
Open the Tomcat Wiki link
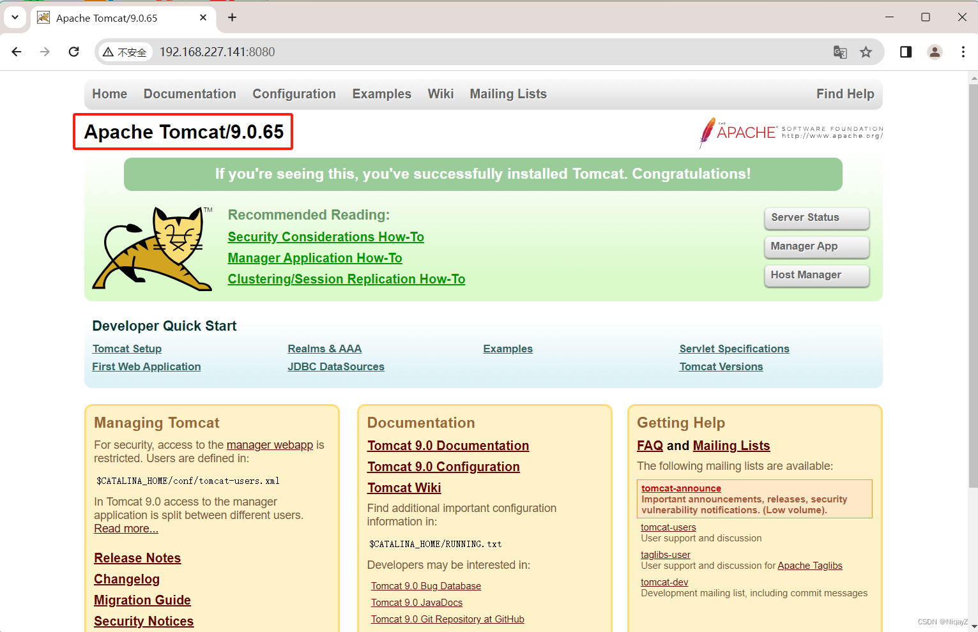(x=404, y=488)
